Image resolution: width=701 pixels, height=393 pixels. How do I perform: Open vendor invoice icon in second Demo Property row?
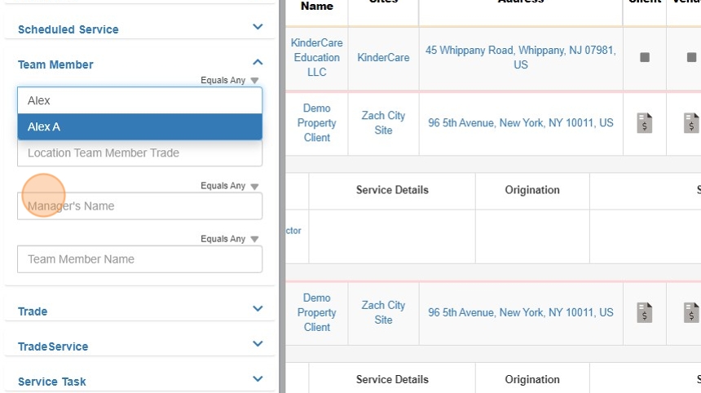(x=690, y=312)
